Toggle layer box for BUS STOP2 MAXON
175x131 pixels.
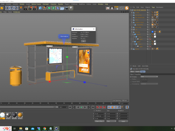pos(148,10)
